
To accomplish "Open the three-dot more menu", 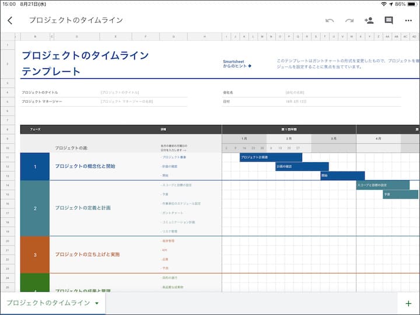I will tap(408, 20).
